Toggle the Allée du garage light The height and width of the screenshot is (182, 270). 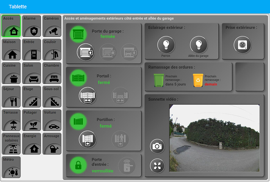[x=198, y=45]
